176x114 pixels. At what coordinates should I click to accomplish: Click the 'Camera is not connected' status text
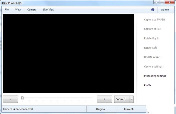pyautogui.click(x=18, y=109)
